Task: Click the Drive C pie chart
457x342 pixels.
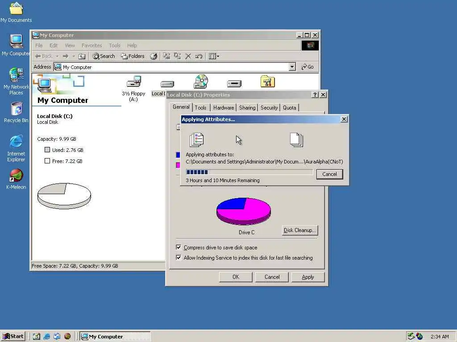Action: [244, 211]
